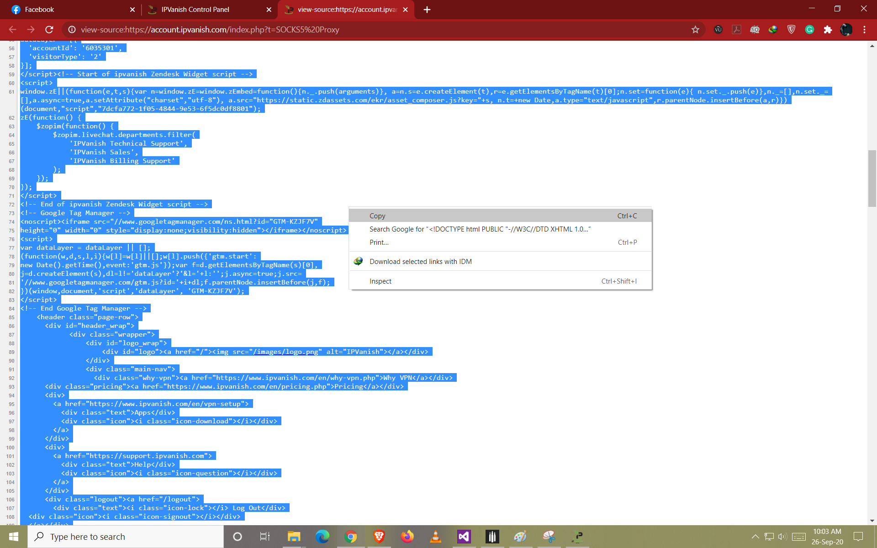Choose Search Google for selected text

pos(500,229)
